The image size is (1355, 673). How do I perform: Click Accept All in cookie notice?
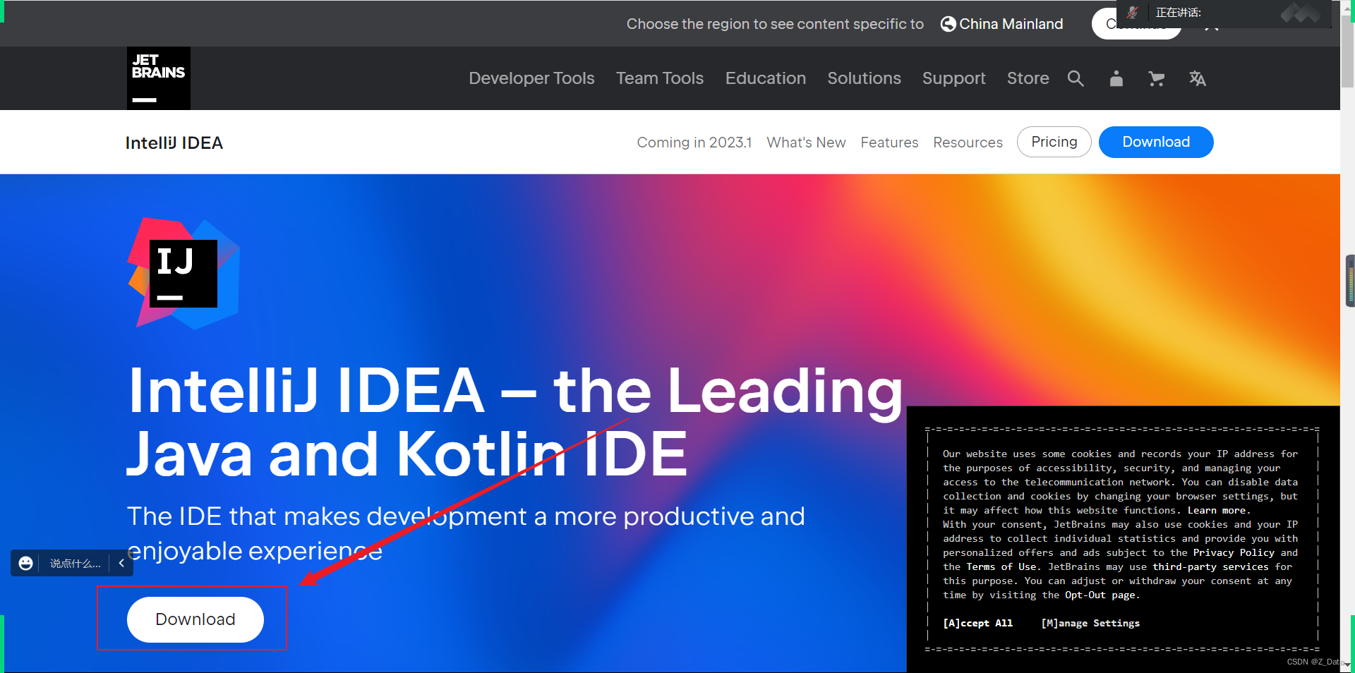pyautogui.click(x=977, y=623)
